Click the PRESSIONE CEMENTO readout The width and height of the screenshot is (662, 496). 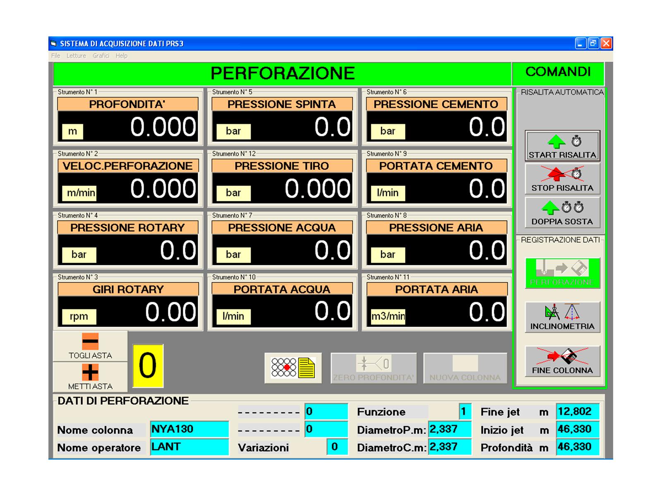point(437,126)
